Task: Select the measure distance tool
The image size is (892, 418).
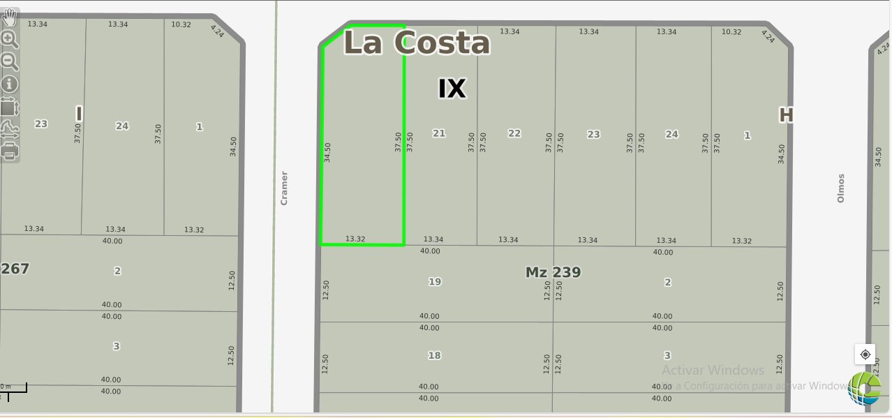Action: [x=10, y=128]
